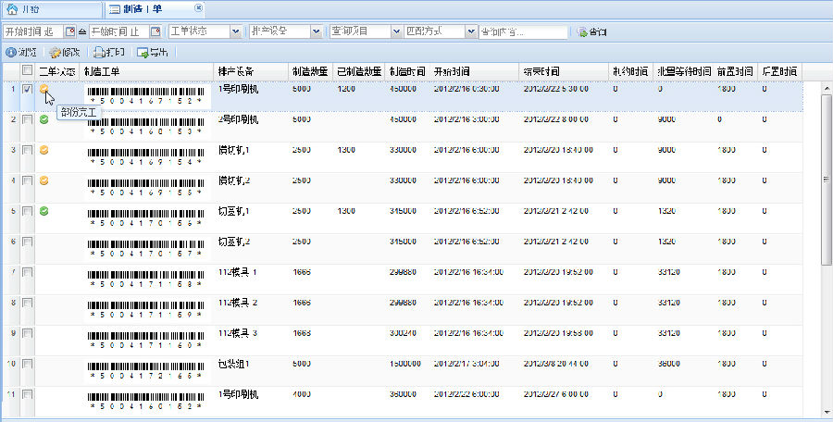Sort by the 批量等待时间 column header
The width and height of the screenshot is (833, 422).
point(683,71)
